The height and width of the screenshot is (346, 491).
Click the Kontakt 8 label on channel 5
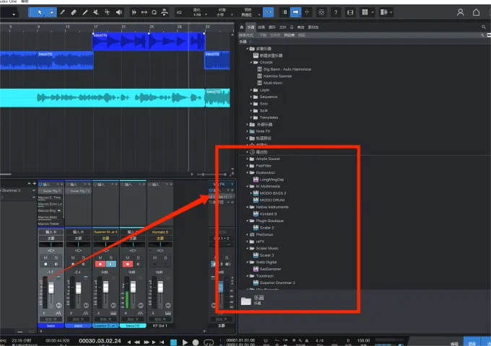click(x=160, y=232)
